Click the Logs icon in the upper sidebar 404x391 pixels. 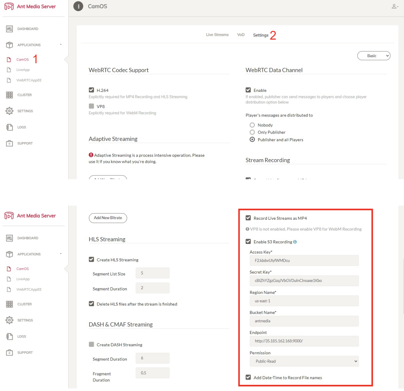tap(9, 127)
